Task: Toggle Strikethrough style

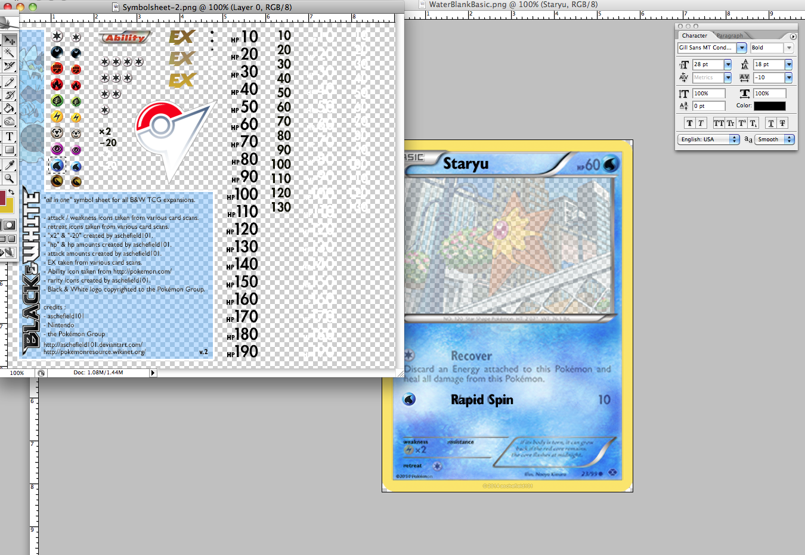Action: tap(783, 123)
